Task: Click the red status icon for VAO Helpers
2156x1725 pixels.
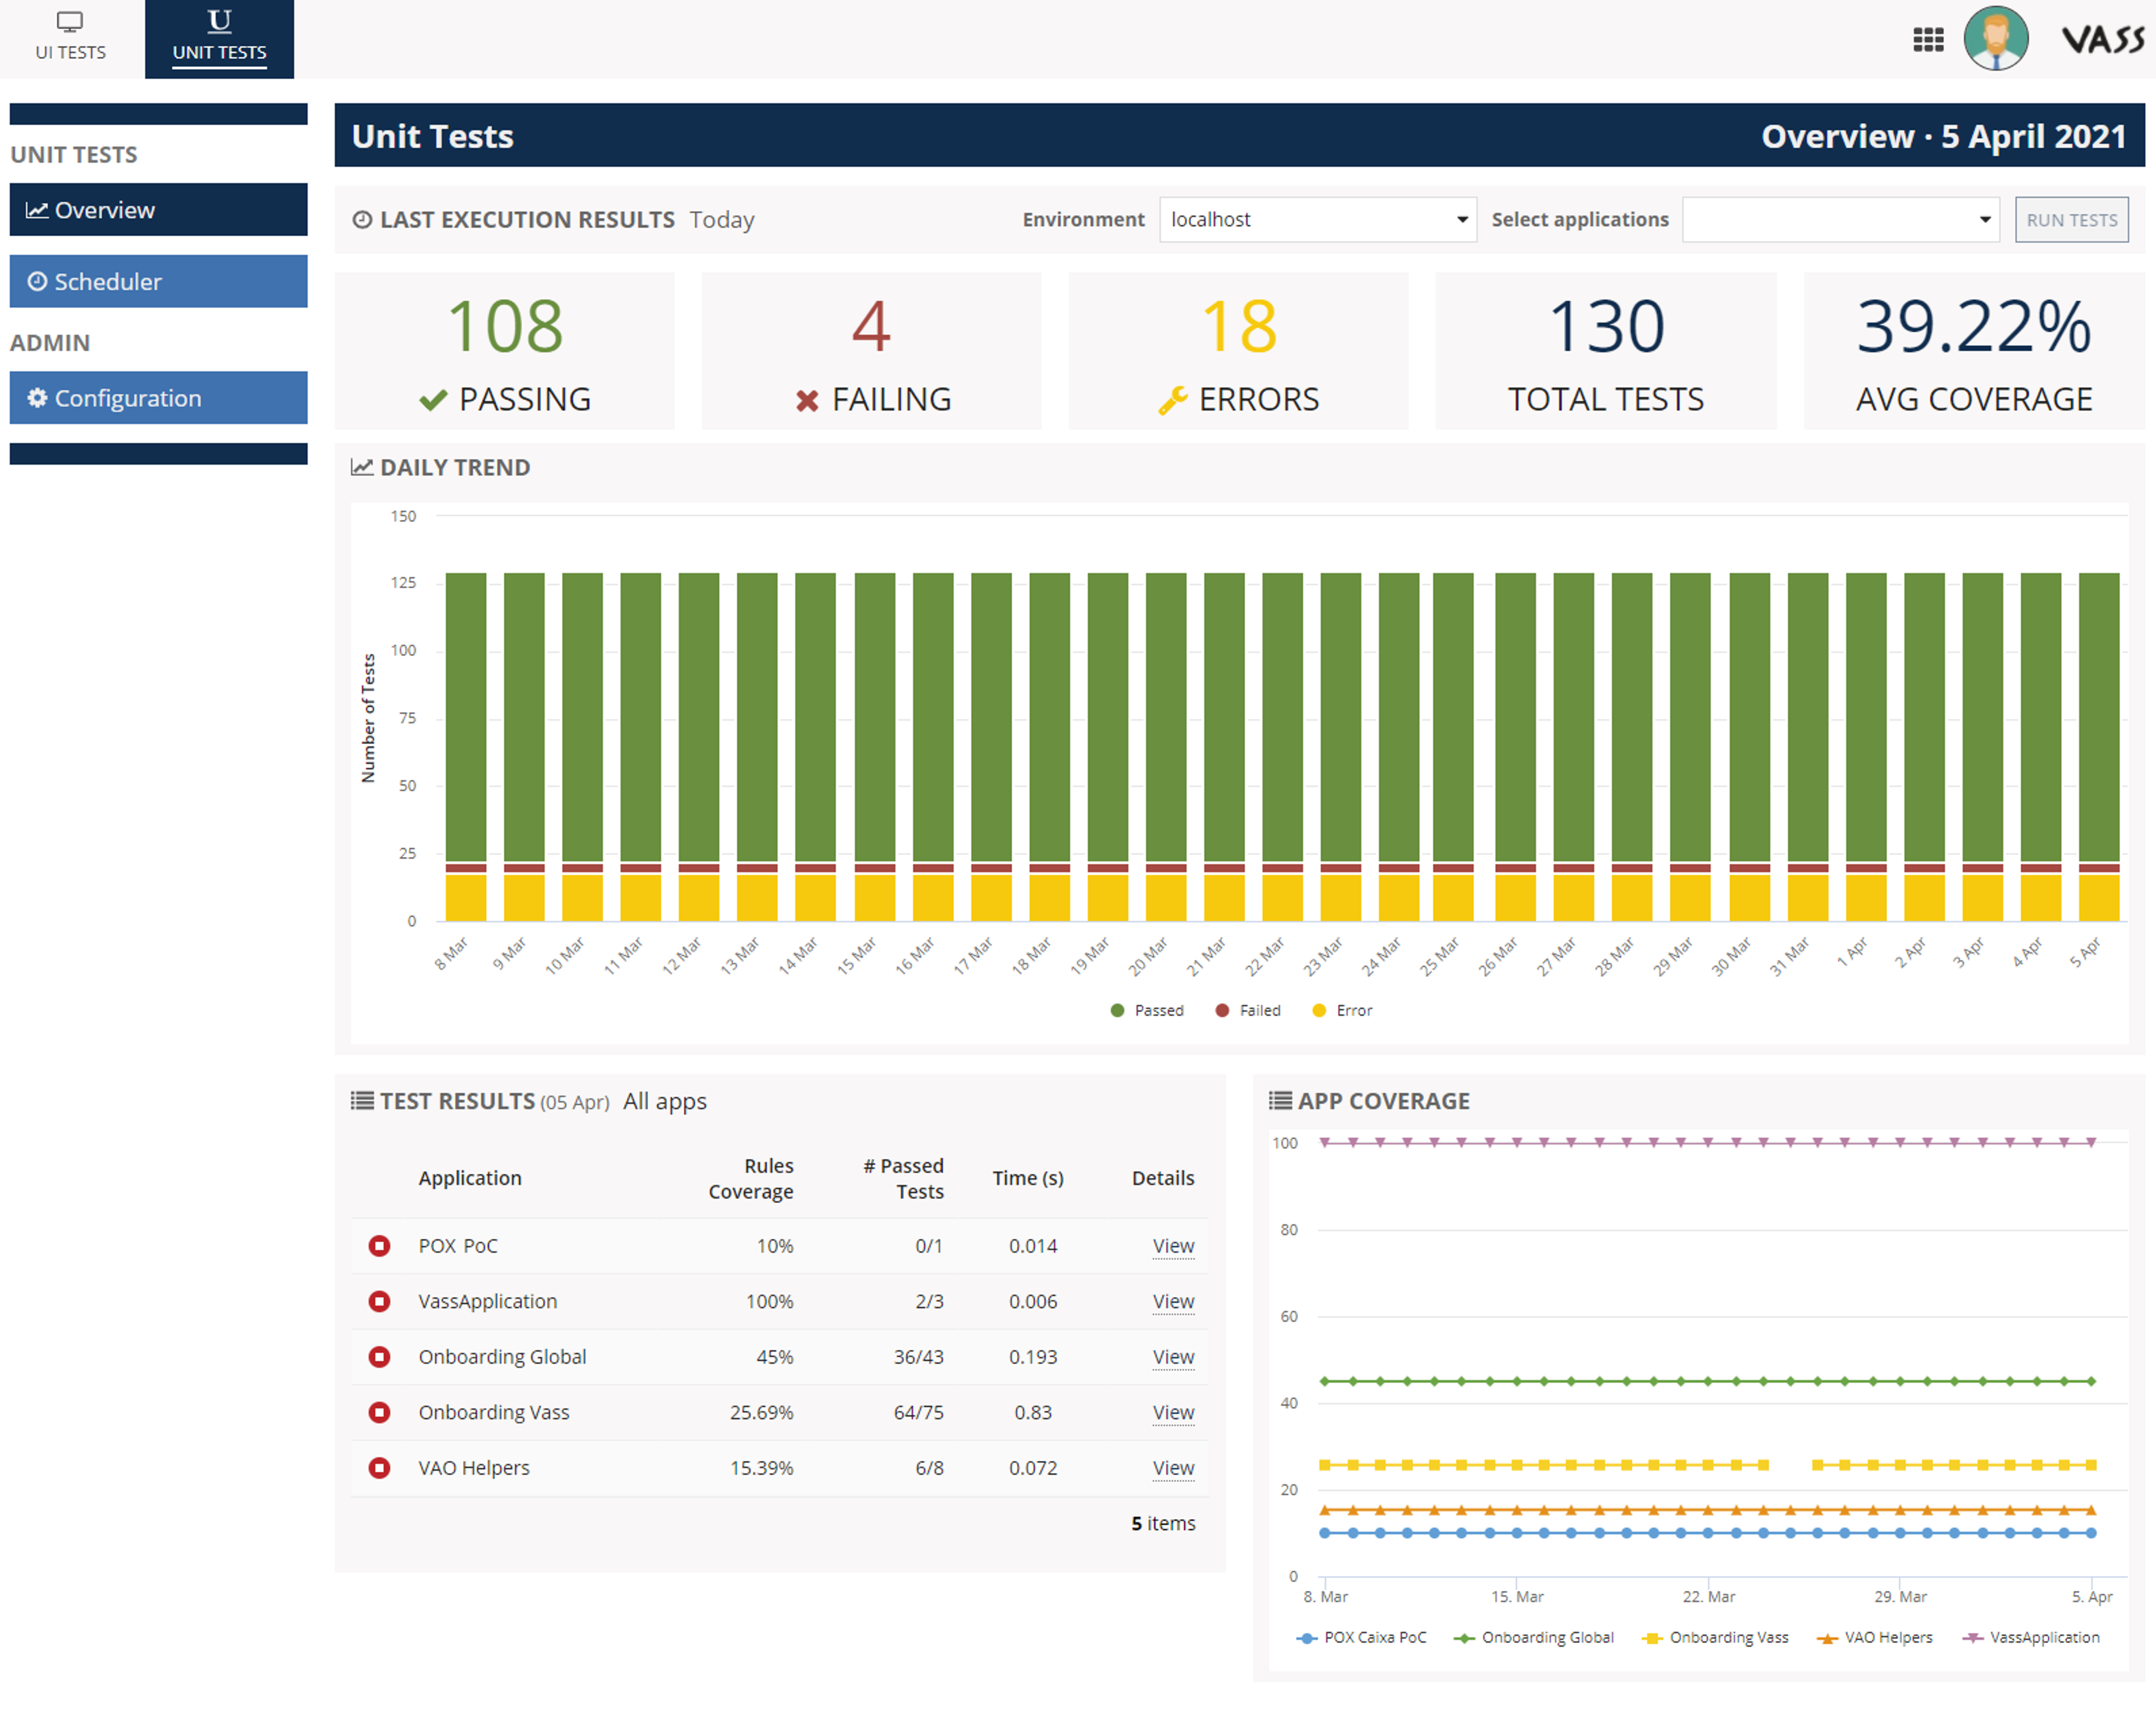Action: point(379,1467)
